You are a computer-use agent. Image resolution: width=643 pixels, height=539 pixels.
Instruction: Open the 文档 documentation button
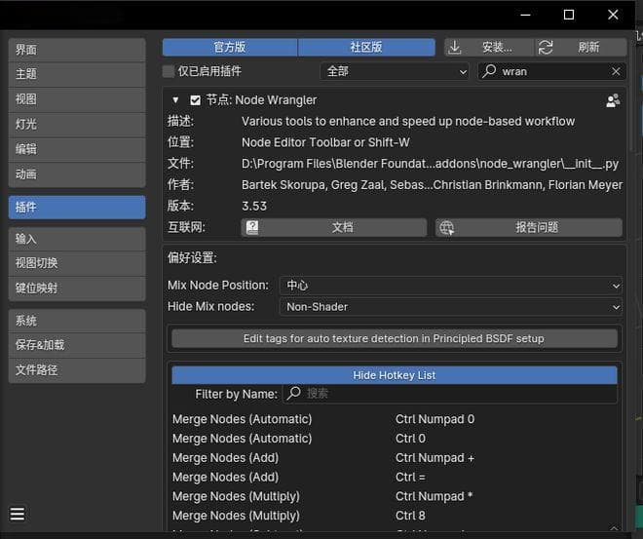coord(334,227)
